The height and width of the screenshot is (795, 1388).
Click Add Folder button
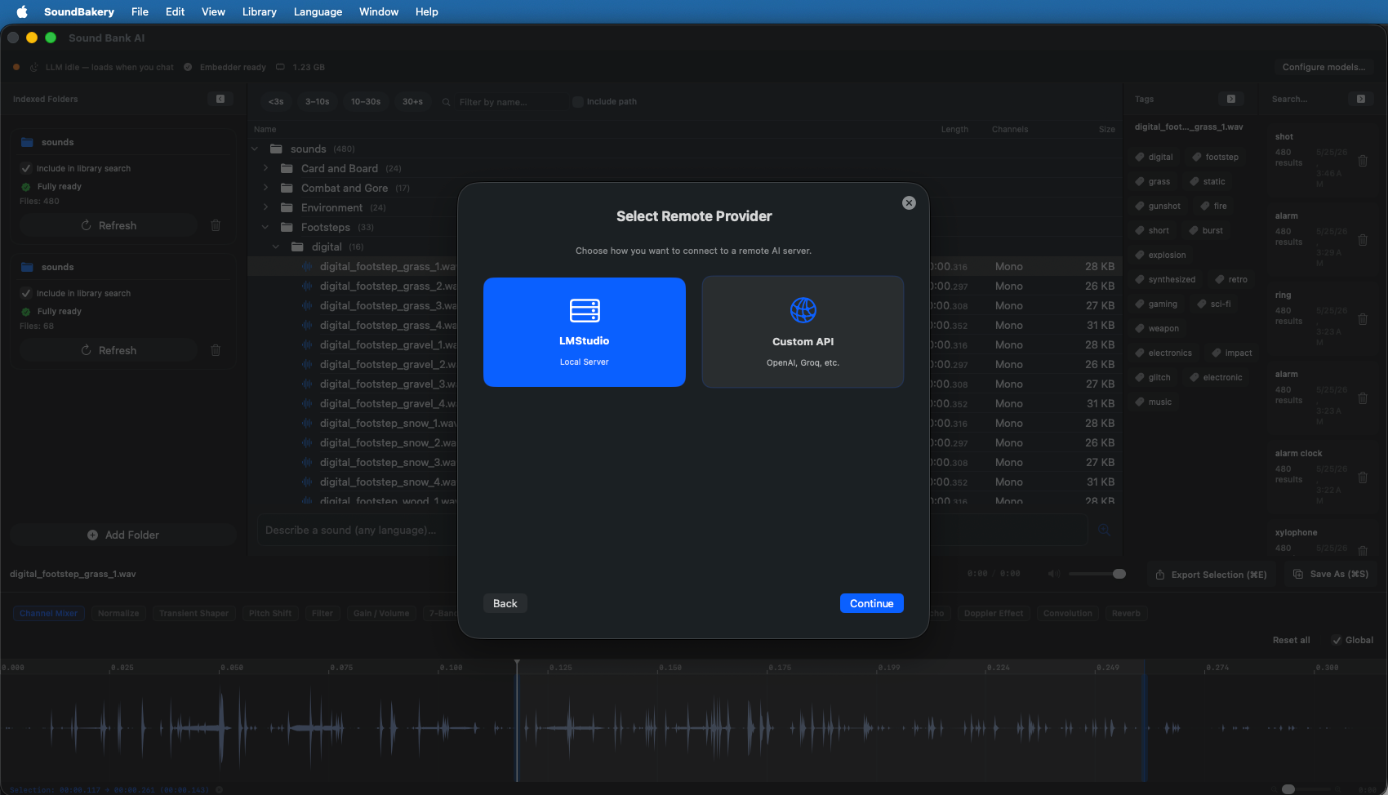(123, 535)
